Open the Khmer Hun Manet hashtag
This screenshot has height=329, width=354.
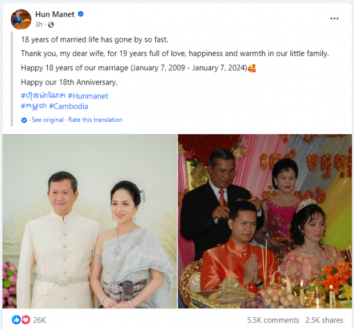point(43,96)
